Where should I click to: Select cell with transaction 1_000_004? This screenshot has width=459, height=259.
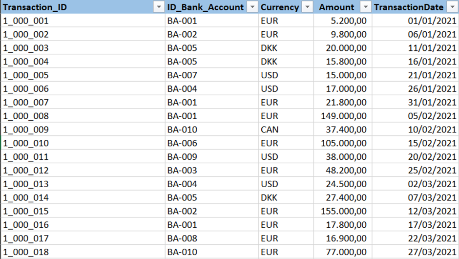pyautogui.click(x=83, y=62)
